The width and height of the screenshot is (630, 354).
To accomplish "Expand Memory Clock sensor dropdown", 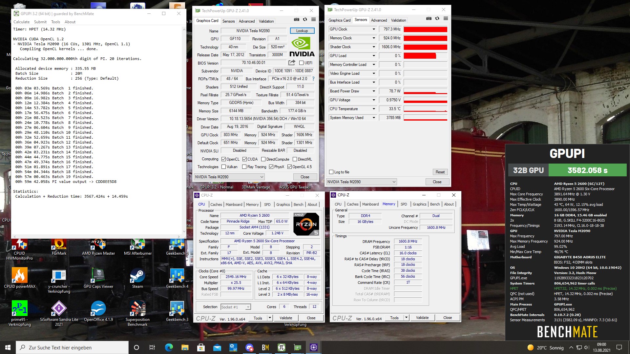I will (x=373, y=38).
